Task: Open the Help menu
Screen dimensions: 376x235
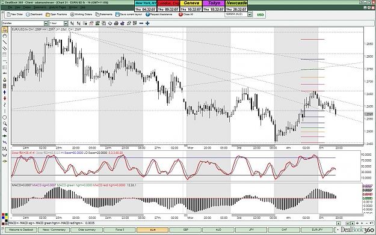Action: pos(82,7)
